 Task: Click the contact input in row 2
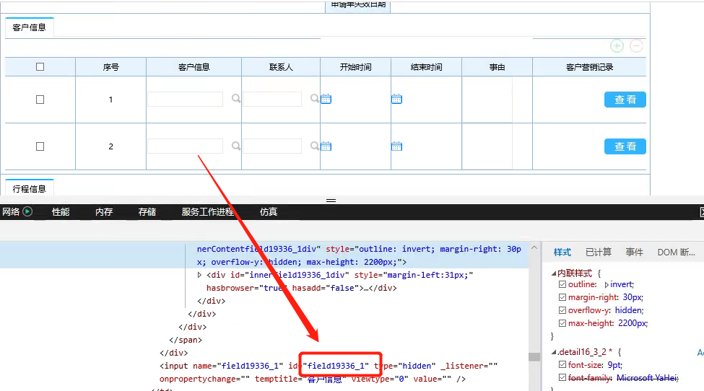point(272,146)
